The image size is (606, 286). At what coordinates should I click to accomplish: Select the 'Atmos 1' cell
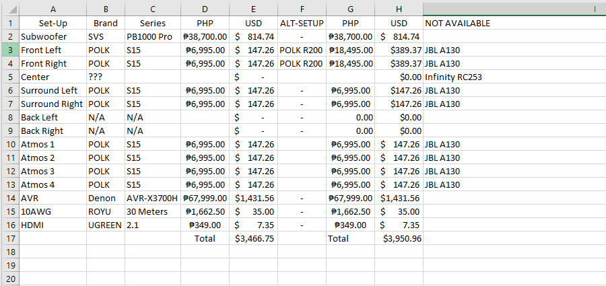(x=53, y=145)
